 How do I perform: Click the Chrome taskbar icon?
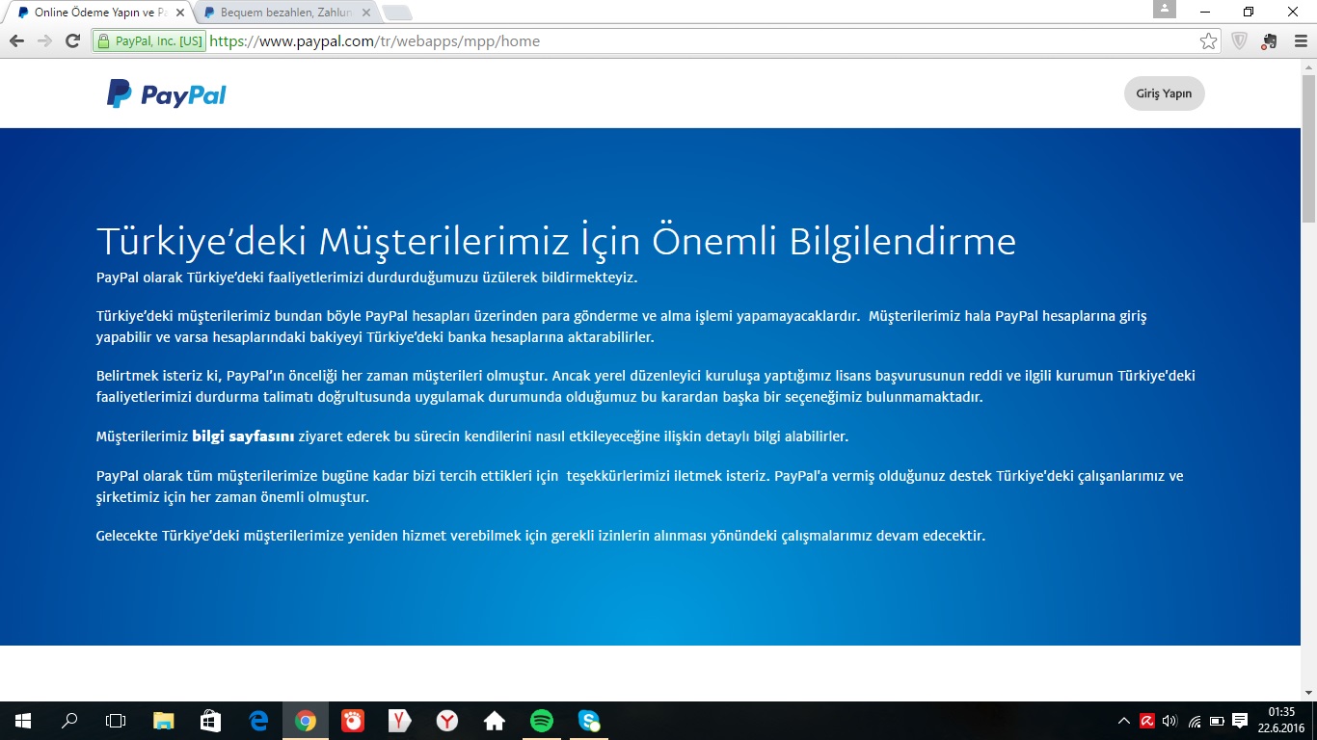coord(306,721)
